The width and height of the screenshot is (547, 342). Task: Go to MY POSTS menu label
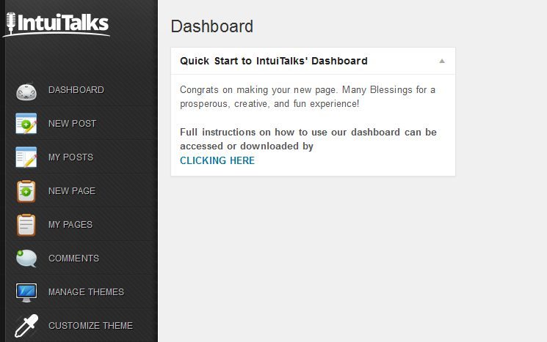(70, 157)
